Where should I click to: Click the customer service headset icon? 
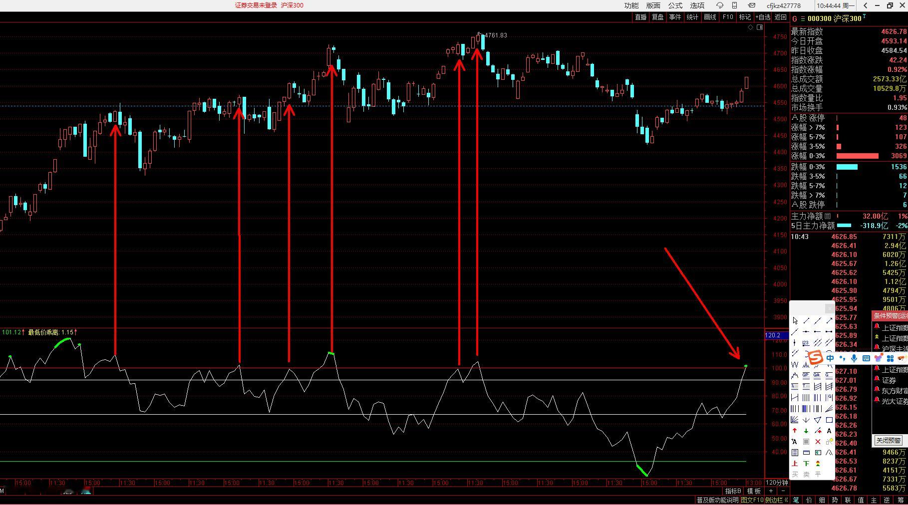[719, 5]
